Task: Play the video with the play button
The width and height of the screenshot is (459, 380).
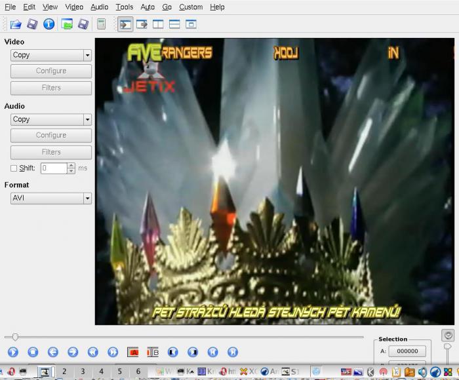Action: point(13,352)
